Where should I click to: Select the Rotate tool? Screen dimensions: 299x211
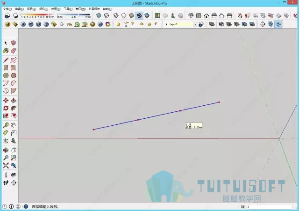pyautogui.click(x=6, y=108)
